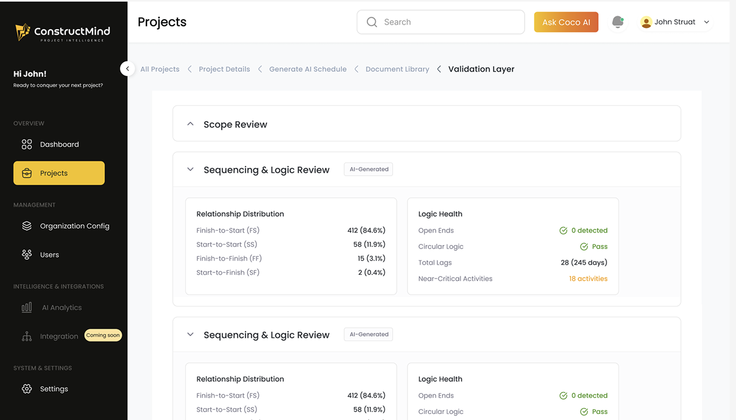Viewport: 736px width, 420px height.
Task: Click the Integration hierarchy icon
Action: 27,336
